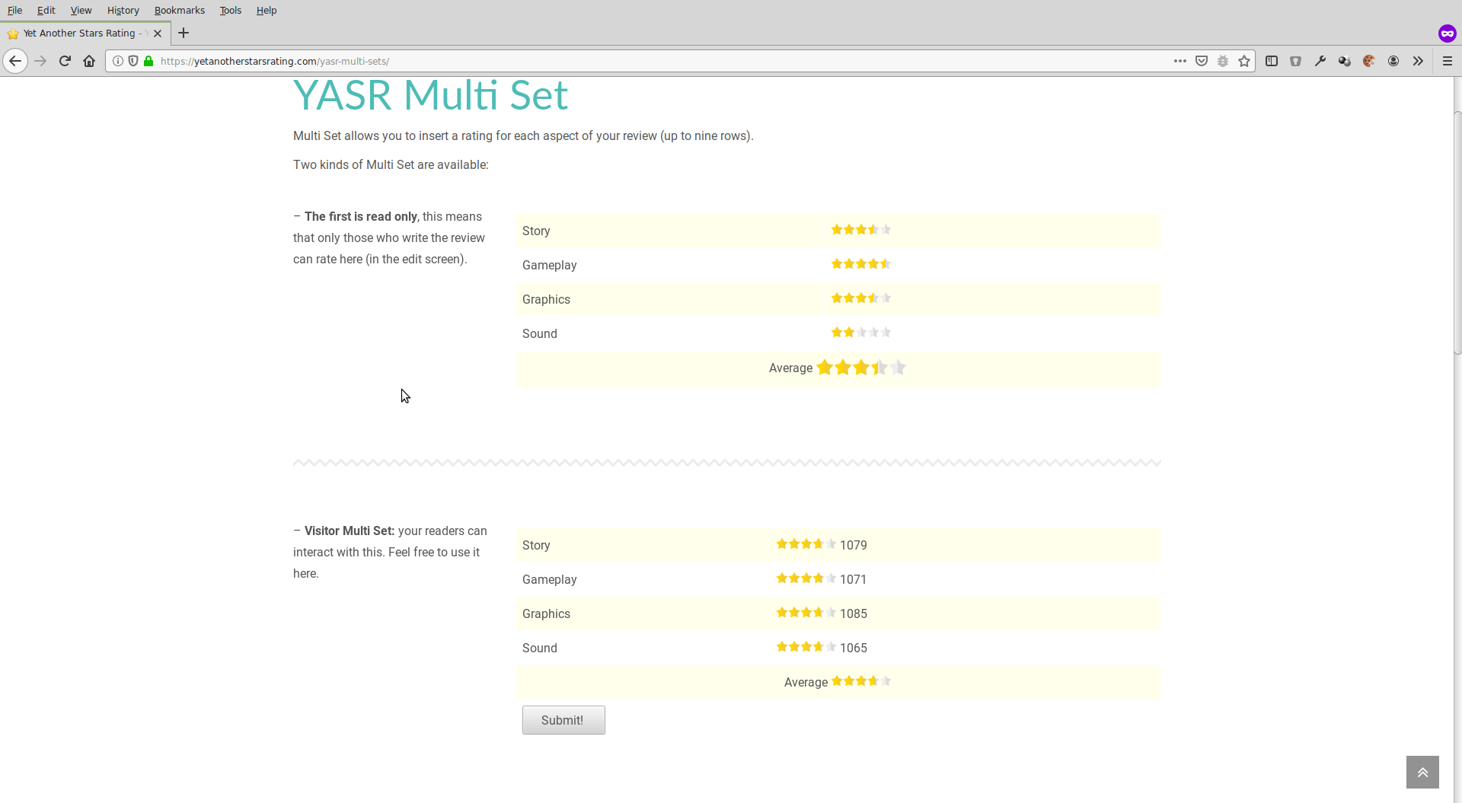Select the Yet Another Stars Rating tab

click(84, 33)
